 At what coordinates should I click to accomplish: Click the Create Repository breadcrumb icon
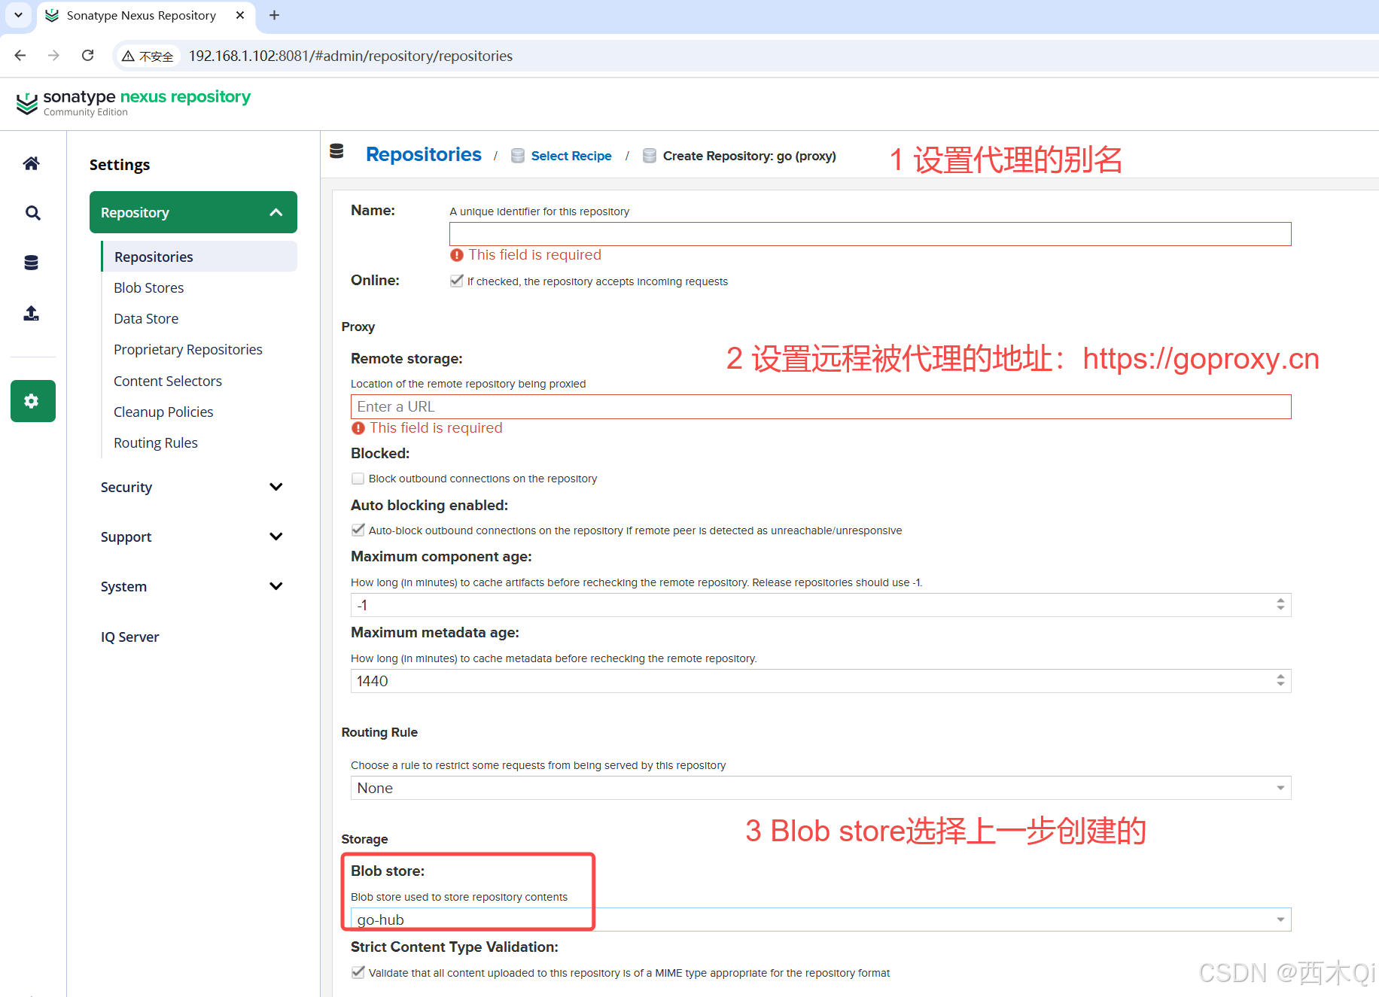[x=650, y=156]
